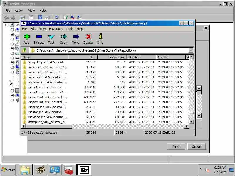This screenshot has height=176, width=235.
Task: Click file list scroll up arrow
Action: [192, 57]
